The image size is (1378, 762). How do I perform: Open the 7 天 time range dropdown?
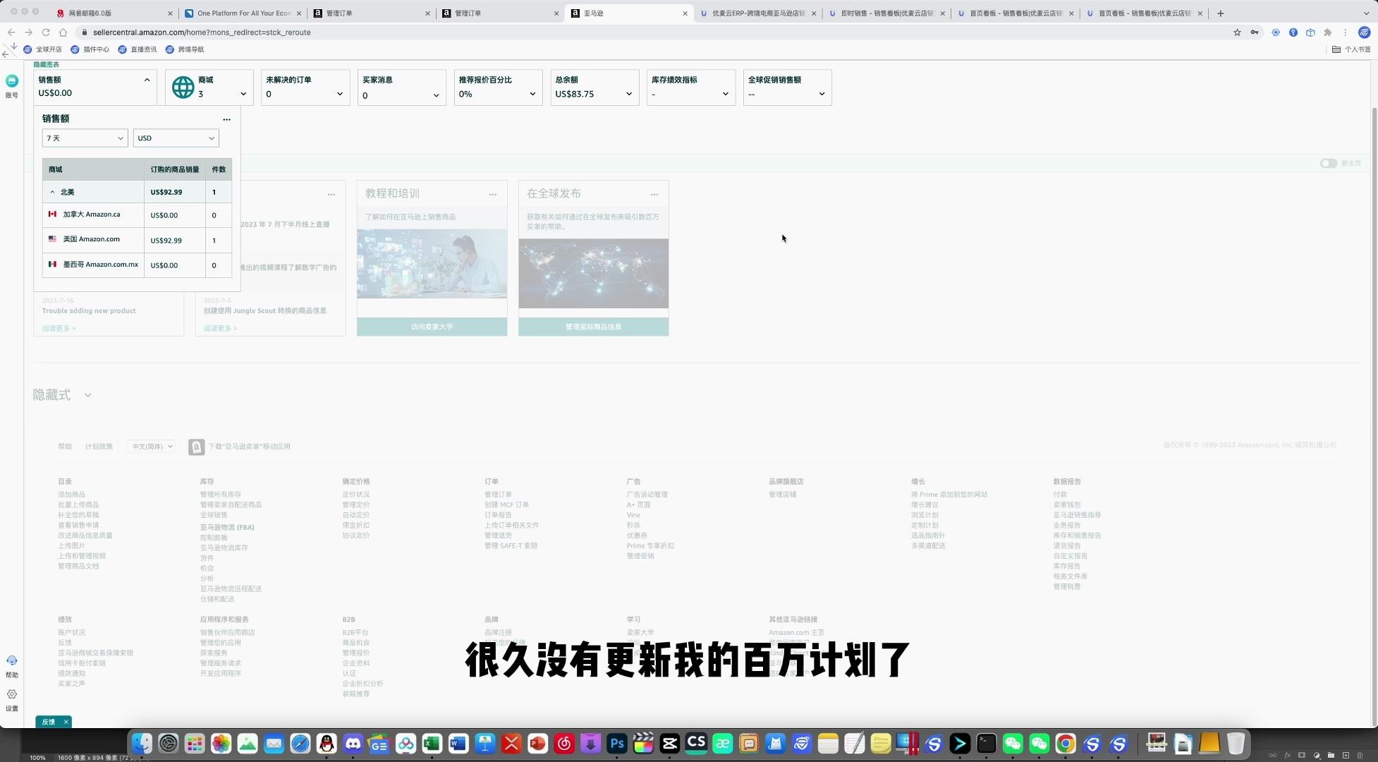[x=85, y=138]
